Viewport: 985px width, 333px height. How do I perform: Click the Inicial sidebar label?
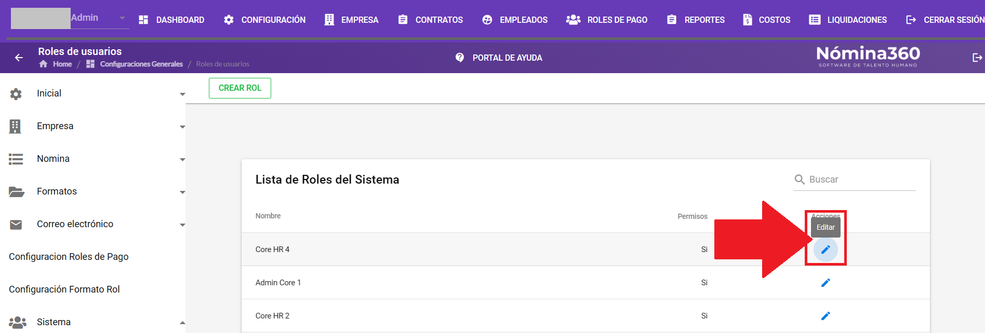coord(49,93)
